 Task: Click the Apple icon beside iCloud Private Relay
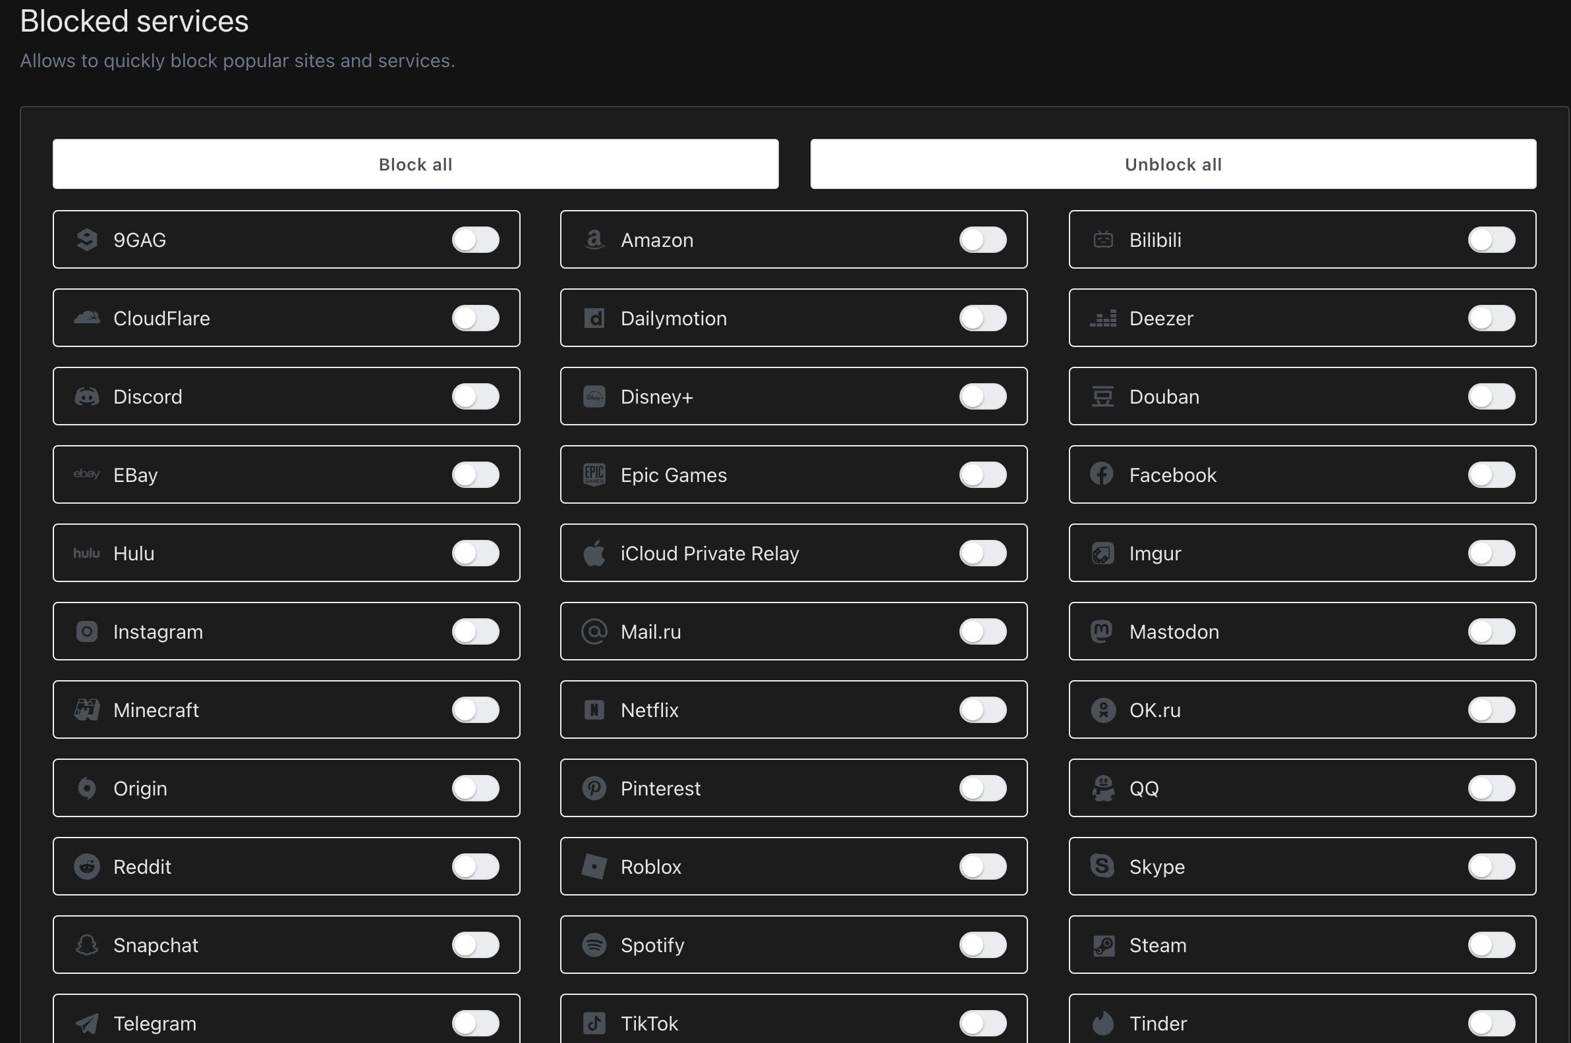(594, 552)
